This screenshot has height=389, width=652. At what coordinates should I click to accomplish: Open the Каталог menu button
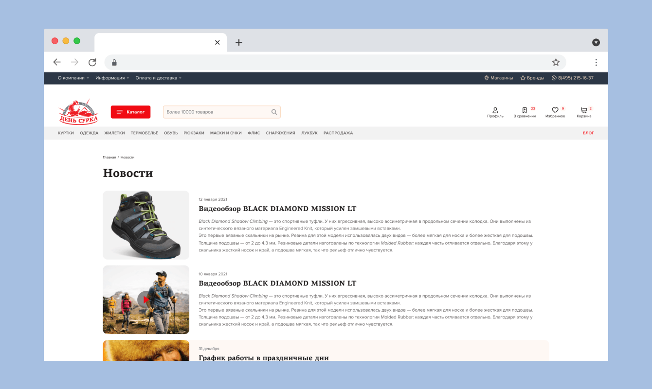click(131, 112)
